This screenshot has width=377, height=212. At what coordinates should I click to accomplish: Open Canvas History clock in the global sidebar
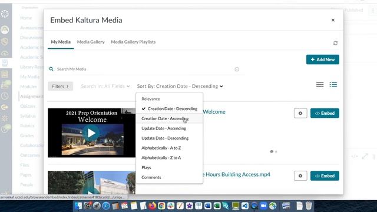(x=5, y=96)
